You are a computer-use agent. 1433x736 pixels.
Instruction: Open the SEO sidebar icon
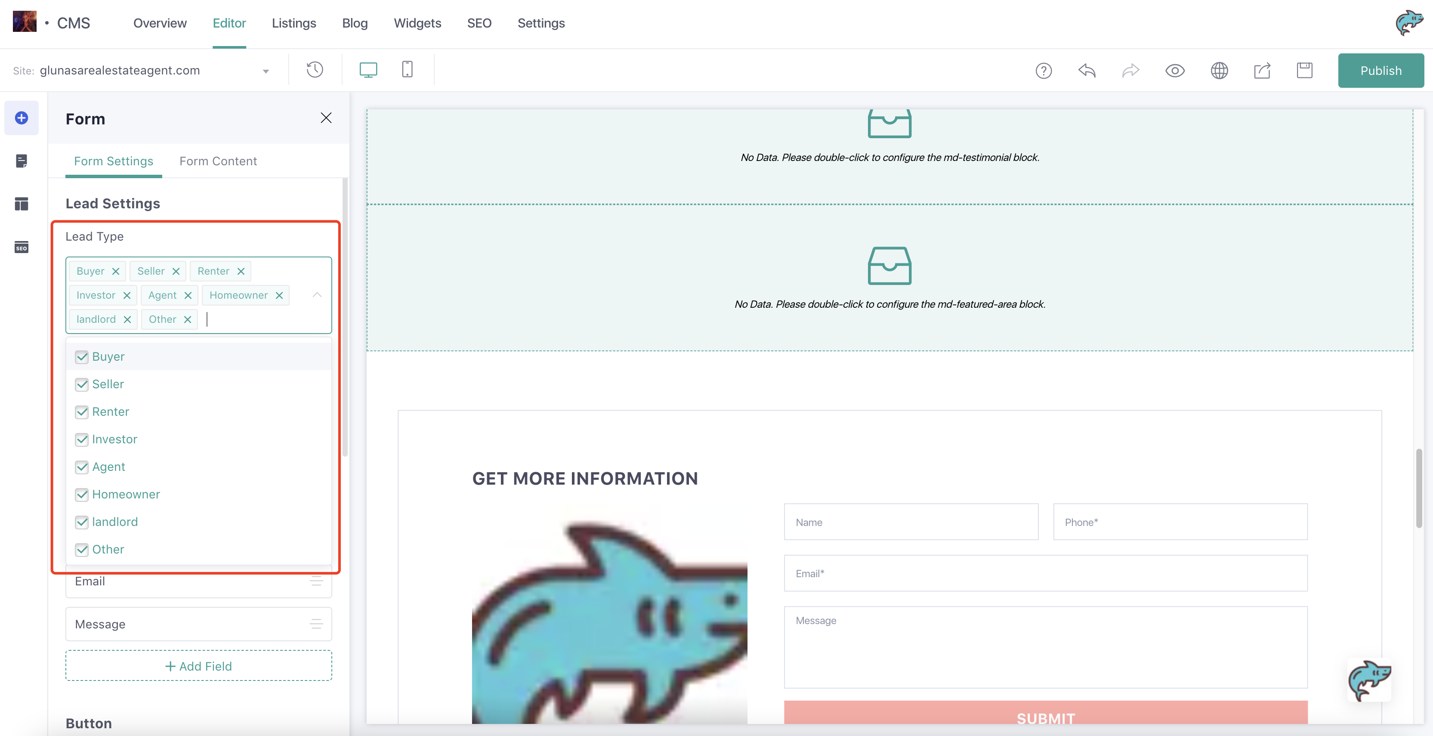click(22, 247)
